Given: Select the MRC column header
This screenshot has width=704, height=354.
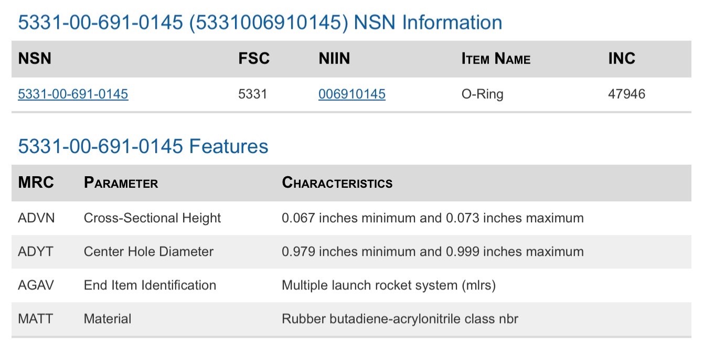Looking at the screenshot, I should (x=36, y=183).
